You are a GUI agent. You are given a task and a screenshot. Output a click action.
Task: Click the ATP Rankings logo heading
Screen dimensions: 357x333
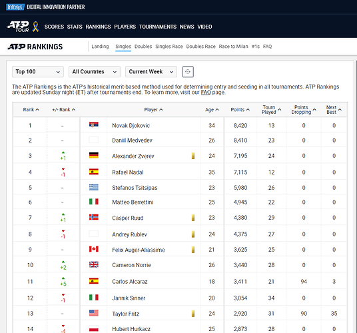35,47
